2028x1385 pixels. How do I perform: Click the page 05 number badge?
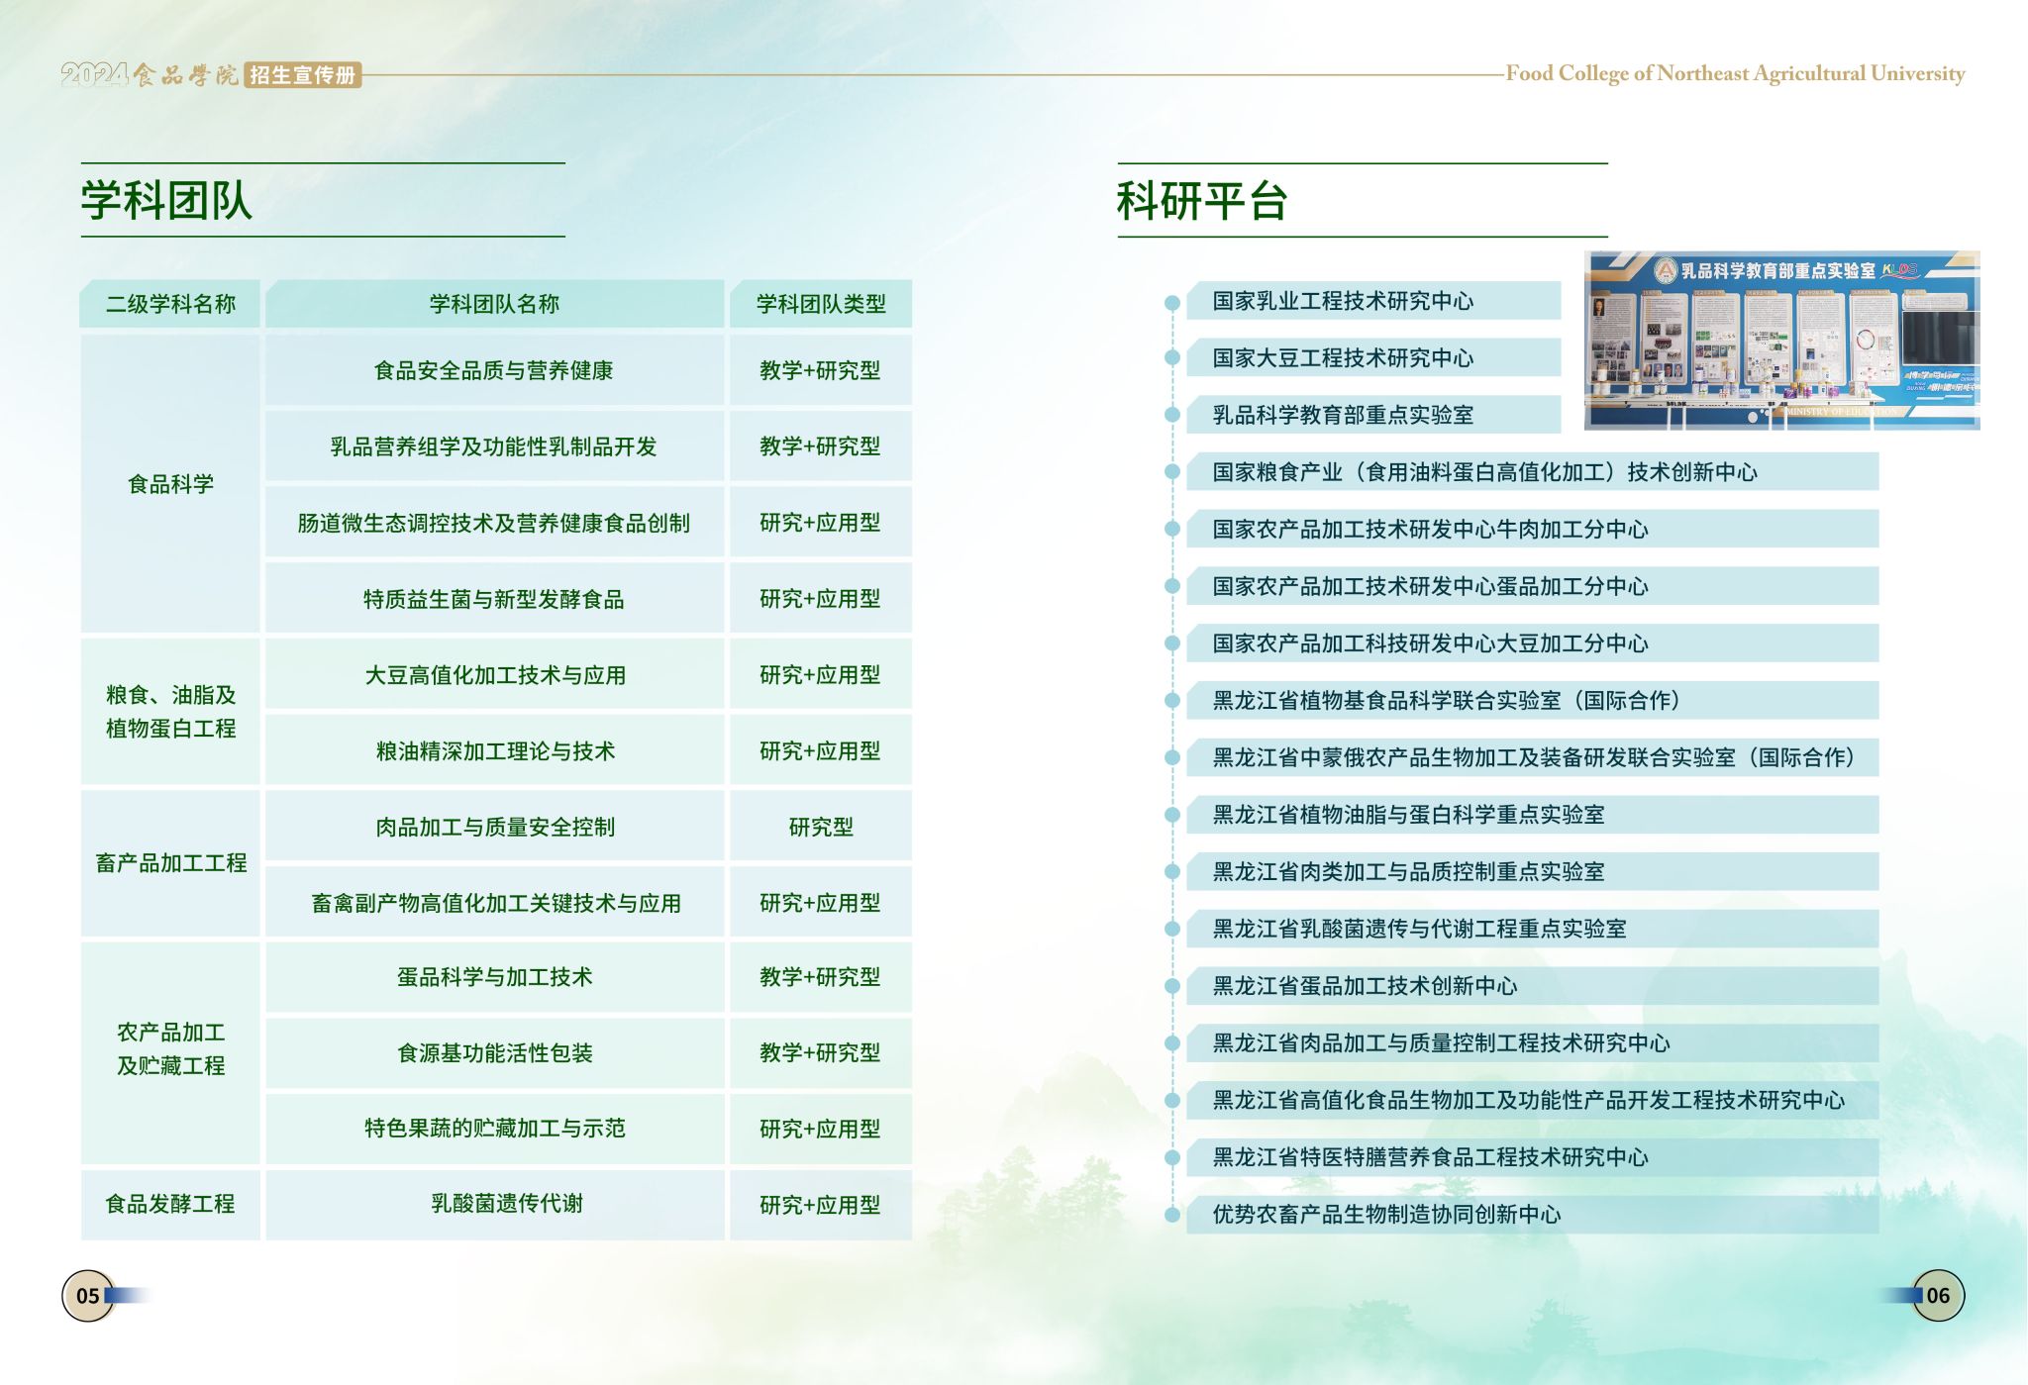tap(88, 1295)
